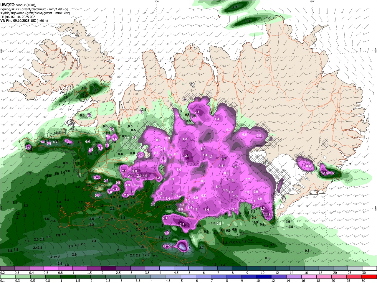Screen dimensions: 377x283
Task: Click '2.3' in the northernmost offshore rain band
Action: pyautogui.click(x=235, y=7)
